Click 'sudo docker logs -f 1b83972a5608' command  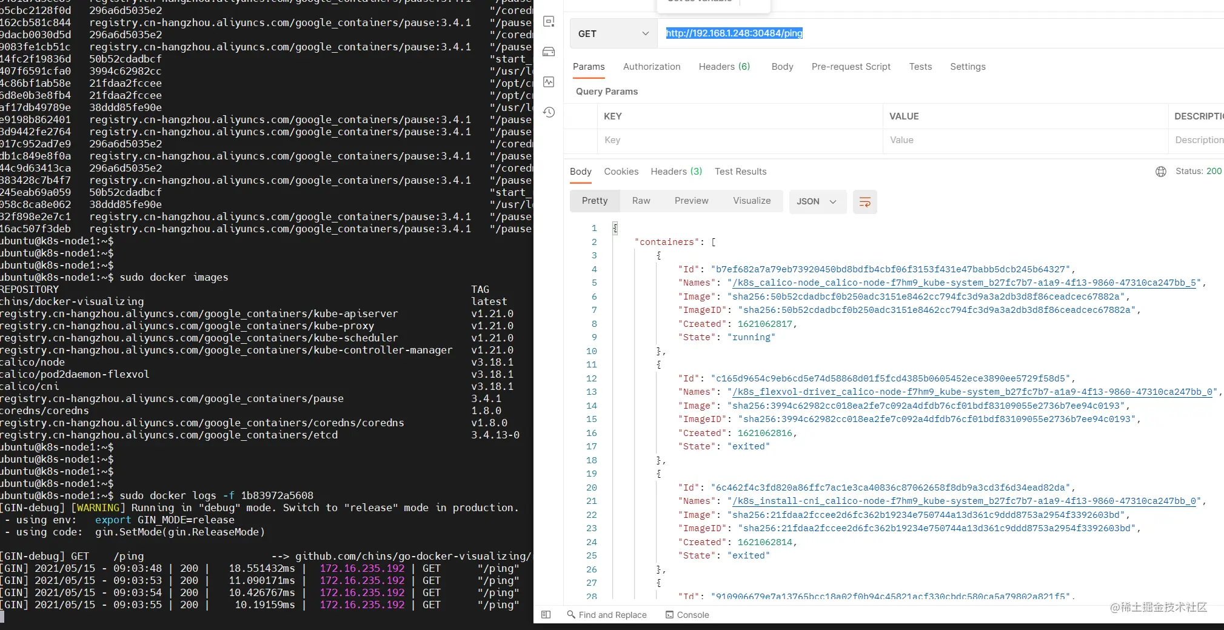[216, 495]
